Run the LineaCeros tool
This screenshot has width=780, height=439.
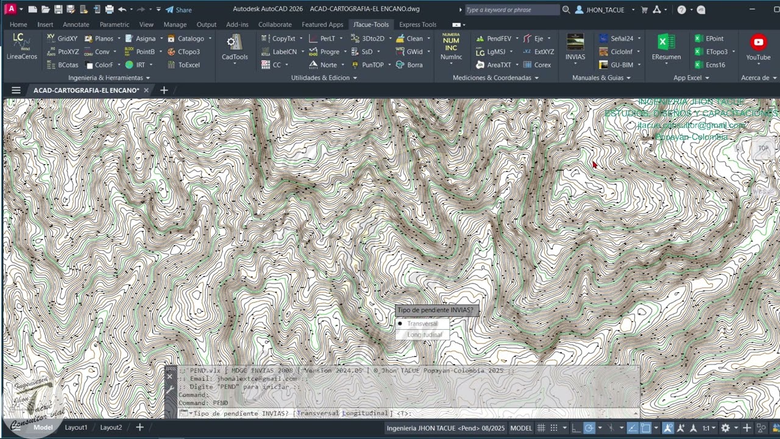point(22,46)
